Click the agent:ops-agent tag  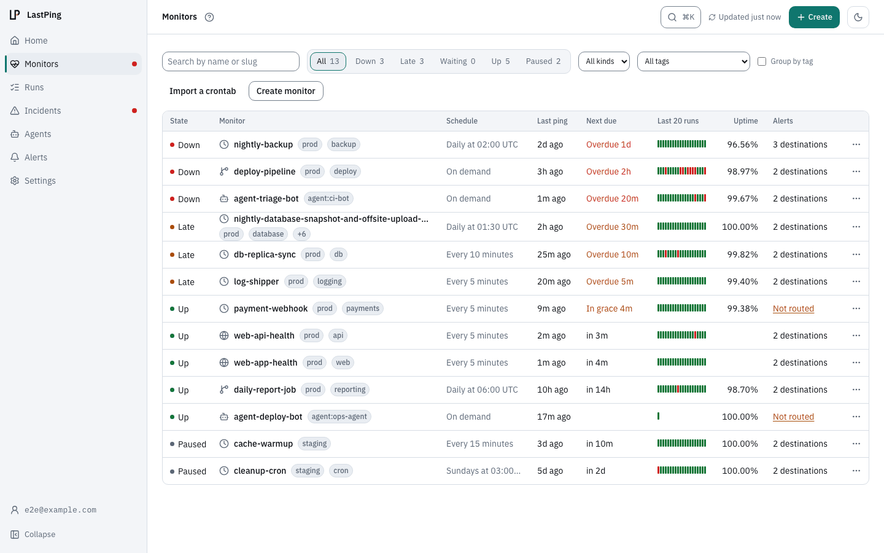click(x=339, y=417)
